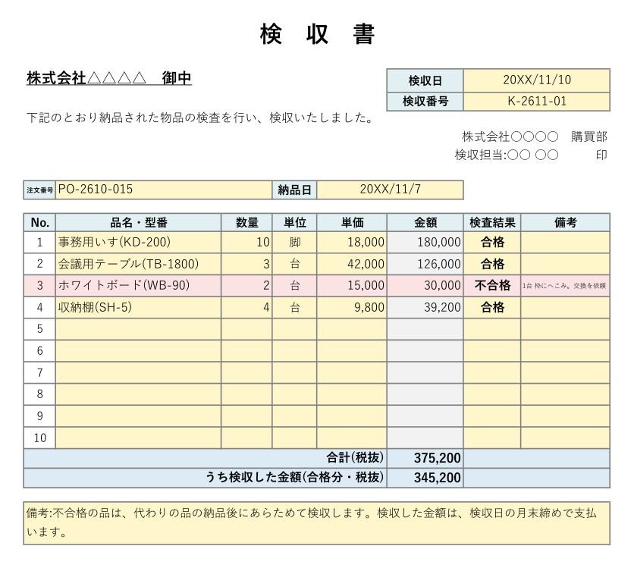Click the 不合格 result cell

tap(492, 285)
